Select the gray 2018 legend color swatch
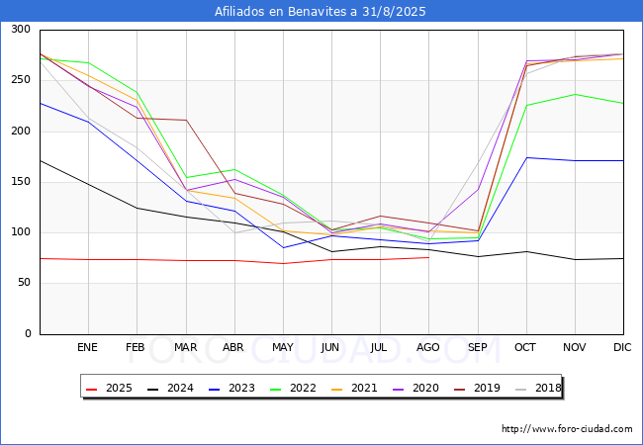 pyautogui.click(x=520, y=389)
